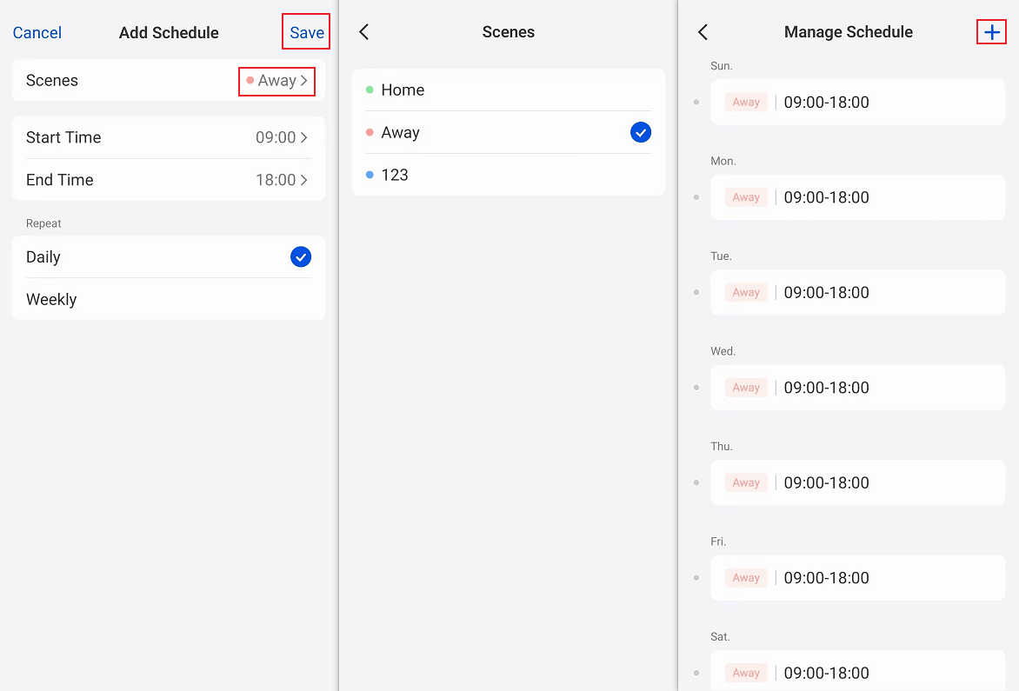1019x691 pixels.
Task: Open the Scenes selector showing Away
Action: 276,81
